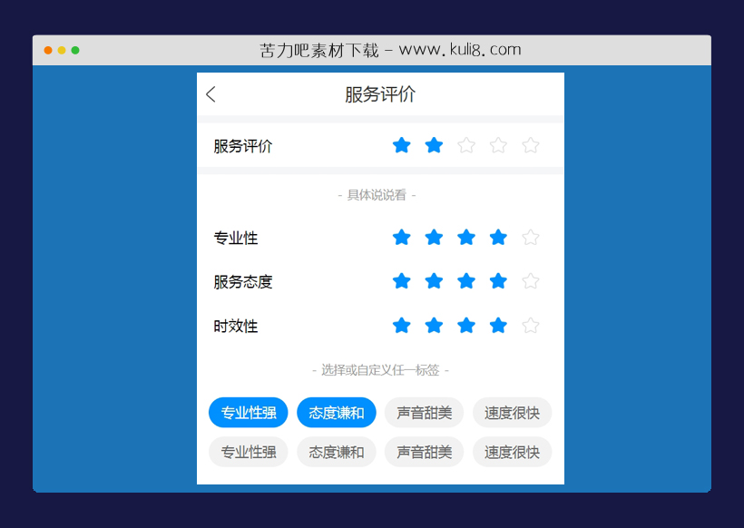Tap the back arrow on the 服务评价 page
Image resolution: width=744 pixels, height=528 pixels.
pyautogui.click(x=210, y=94)
